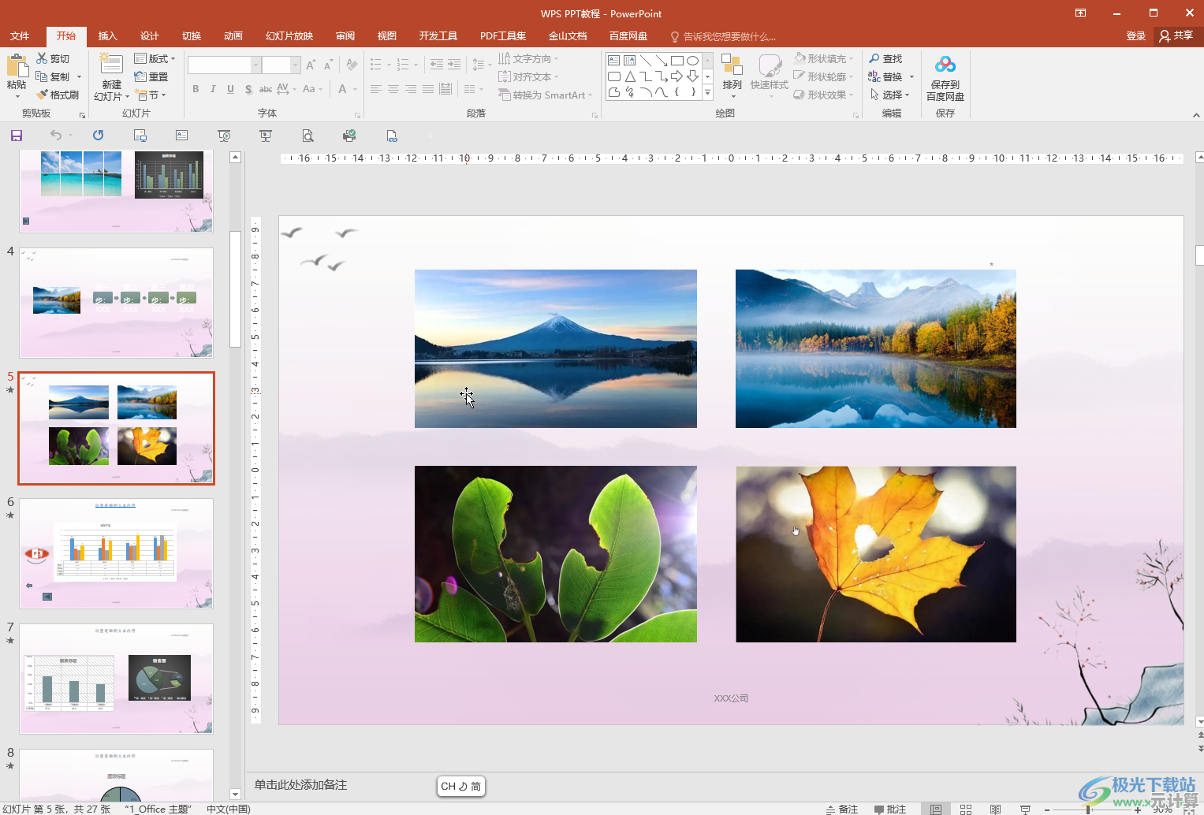Click the print preview magnifier icon
The height and width of the screenshot is (815, 1204).
click(x=308, y=136)
